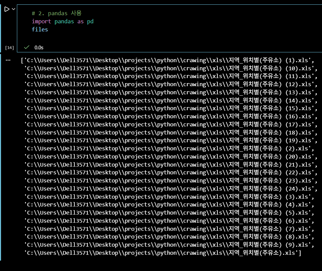Open the run cell options dropdown

pyautogui.click(x=14, y=9)
